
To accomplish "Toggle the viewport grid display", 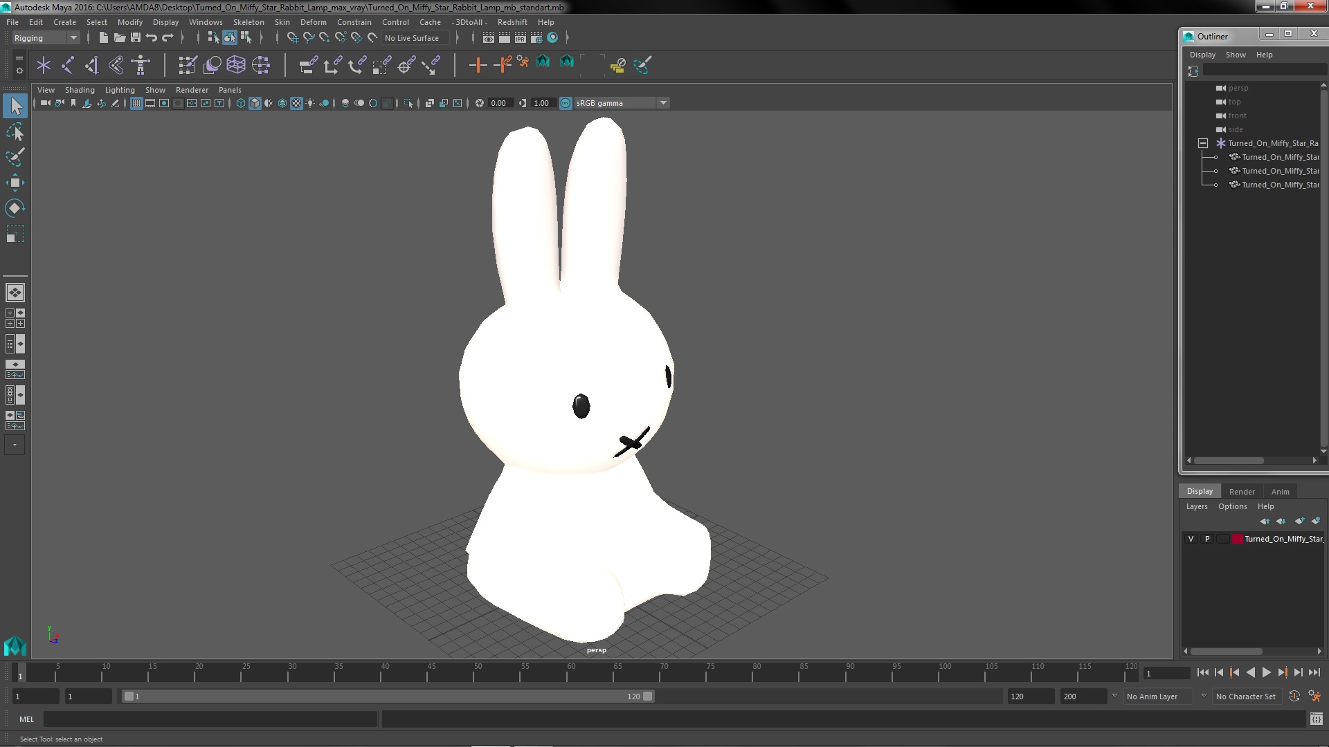I will tap(136, 103).
